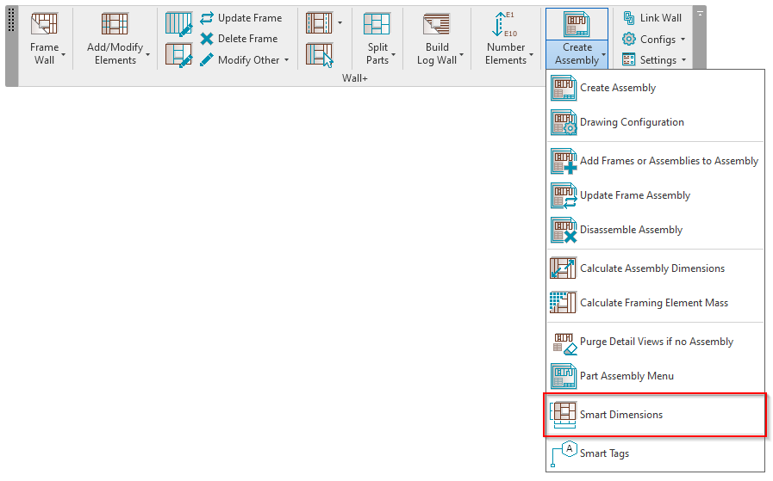773x481 pixels.
Task: Click the Number Elements icon
Action: click(x=505, y=24)
